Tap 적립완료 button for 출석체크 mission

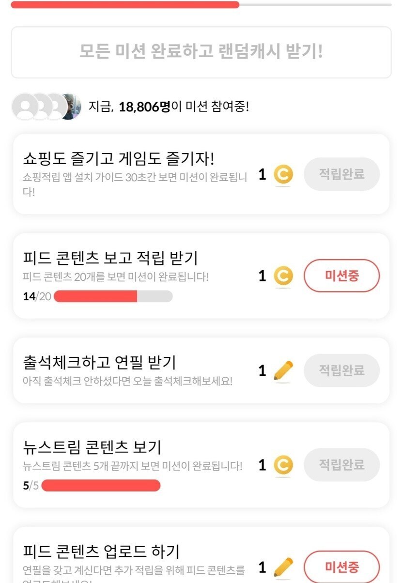coord(341,370)
